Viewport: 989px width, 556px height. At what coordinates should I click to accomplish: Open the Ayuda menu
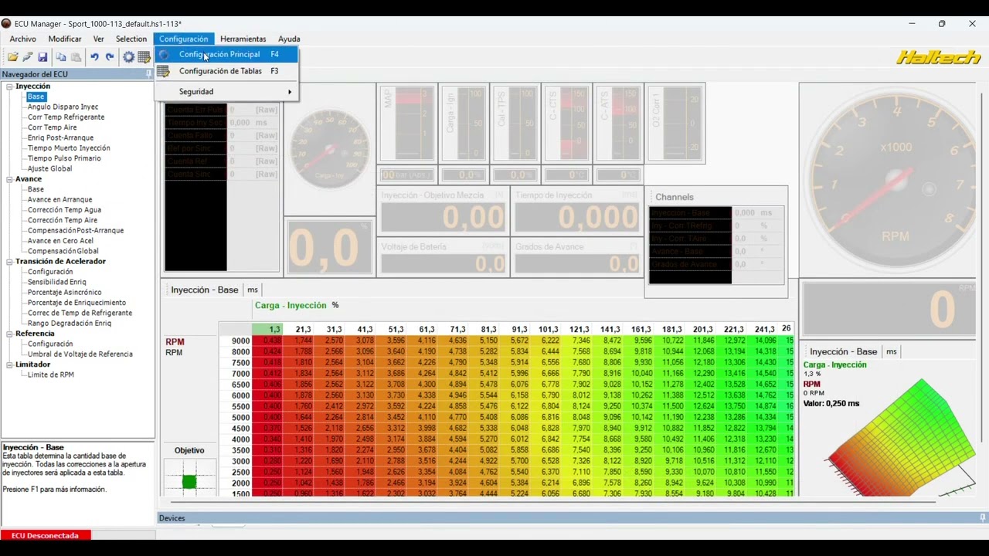pos(289,39)
